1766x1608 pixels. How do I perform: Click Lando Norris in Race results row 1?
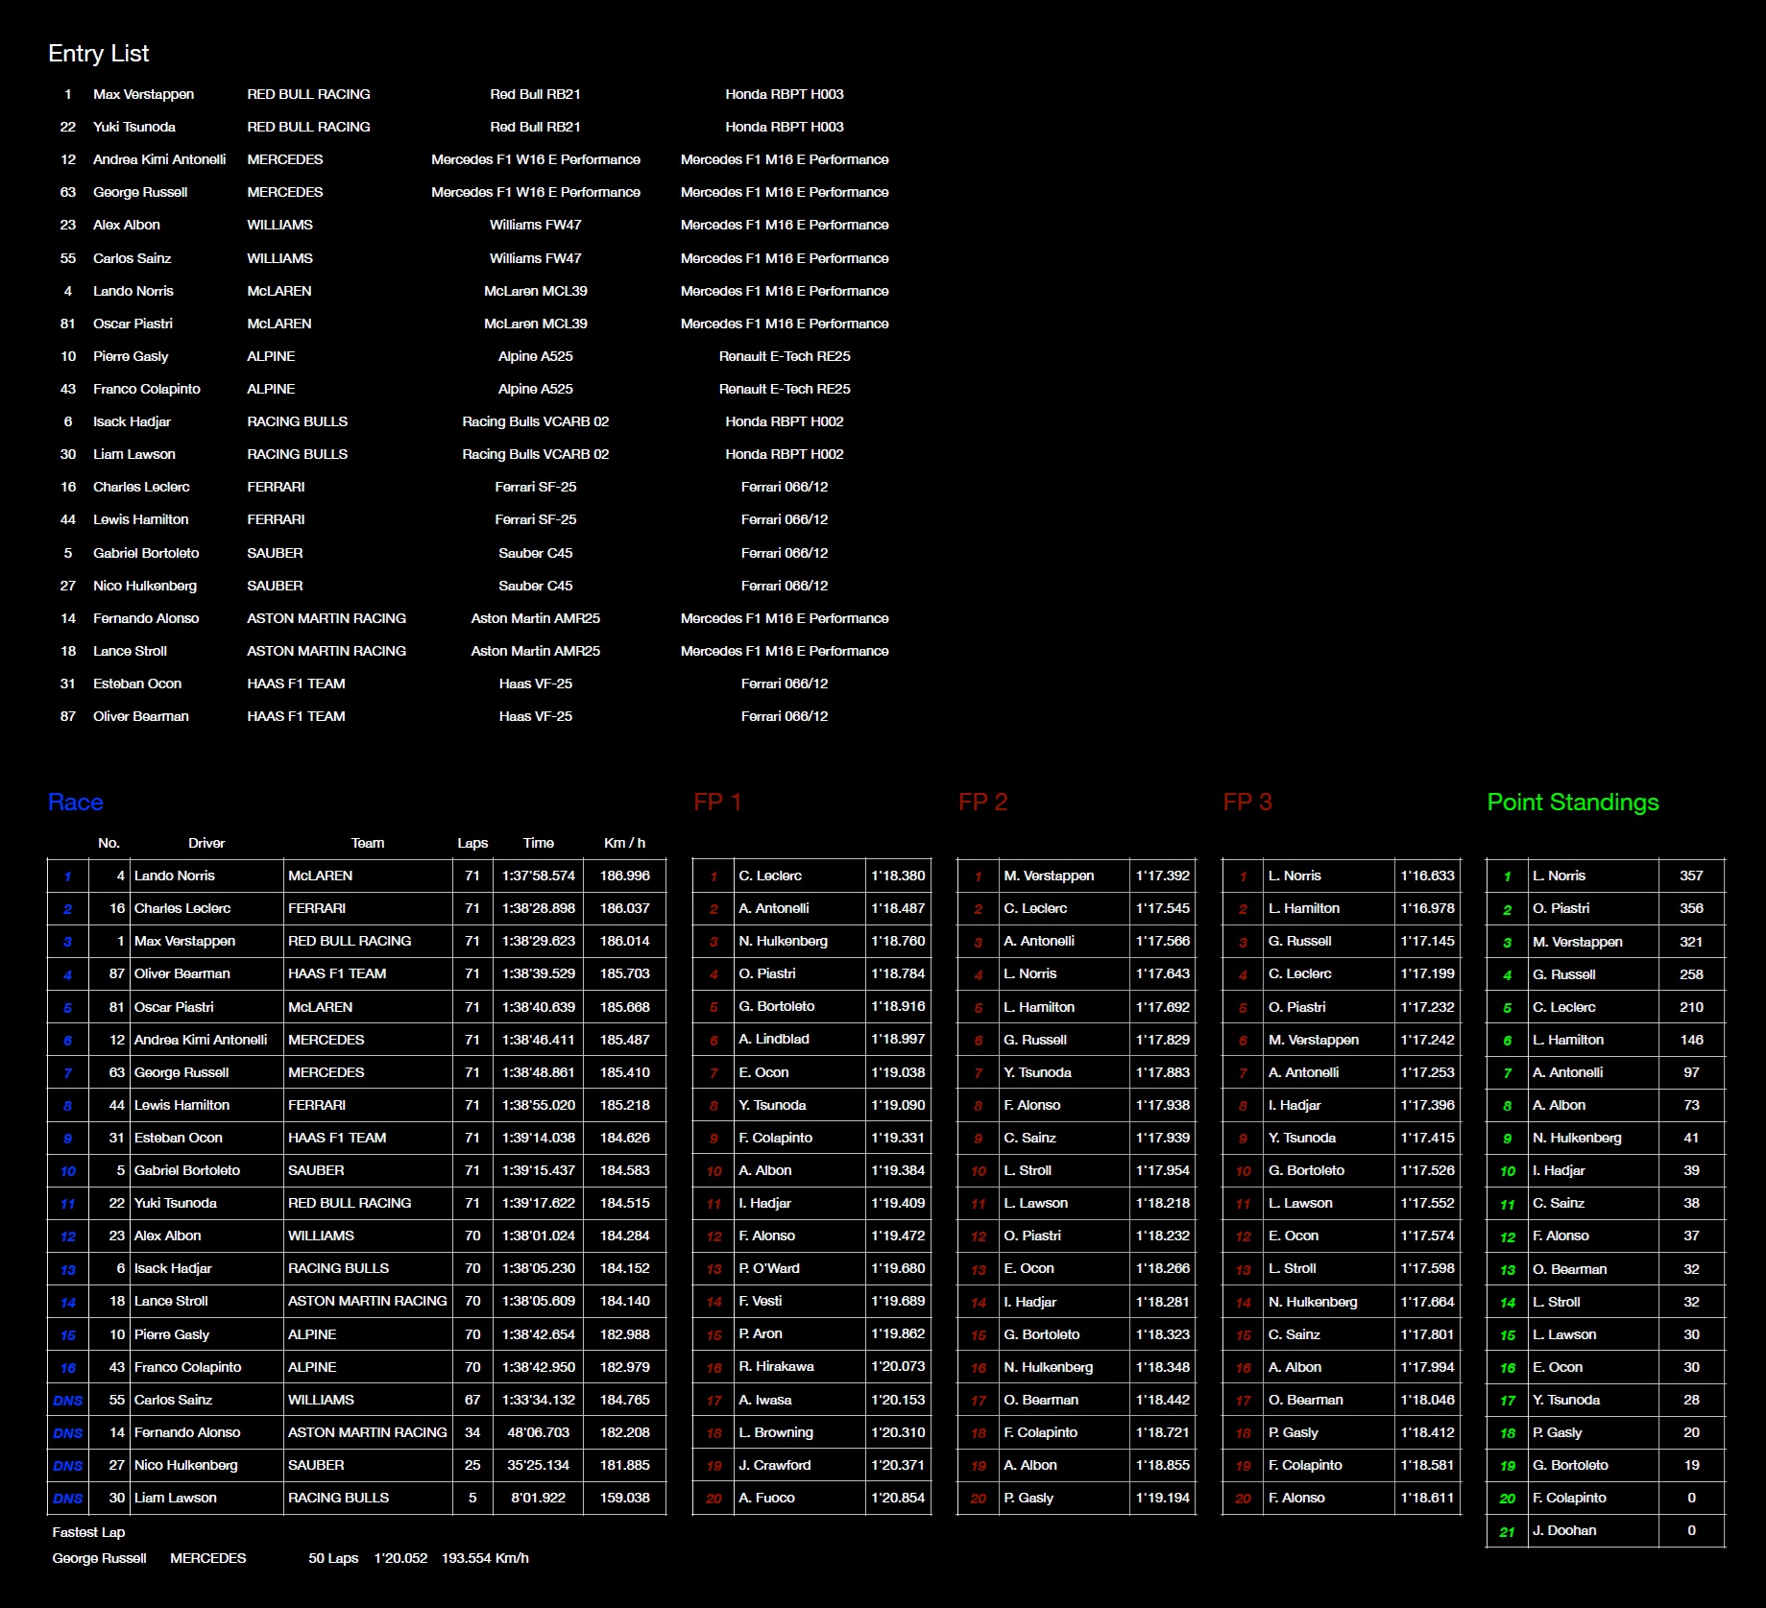[175, 876]
